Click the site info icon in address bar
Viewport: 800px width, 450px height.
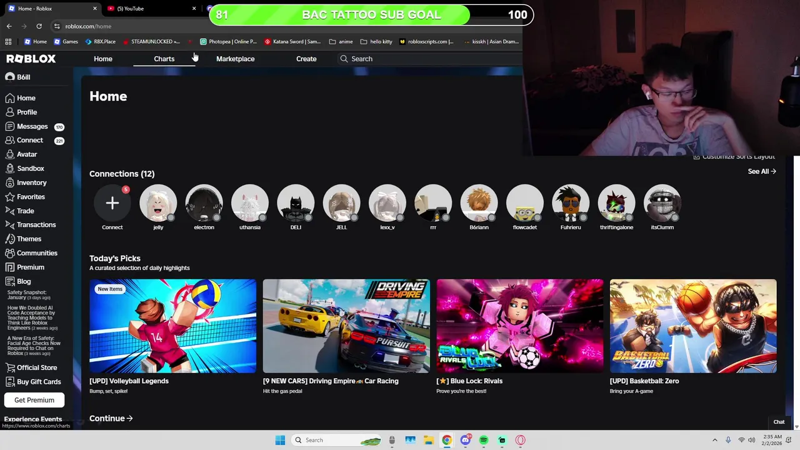tap(57, 26)
